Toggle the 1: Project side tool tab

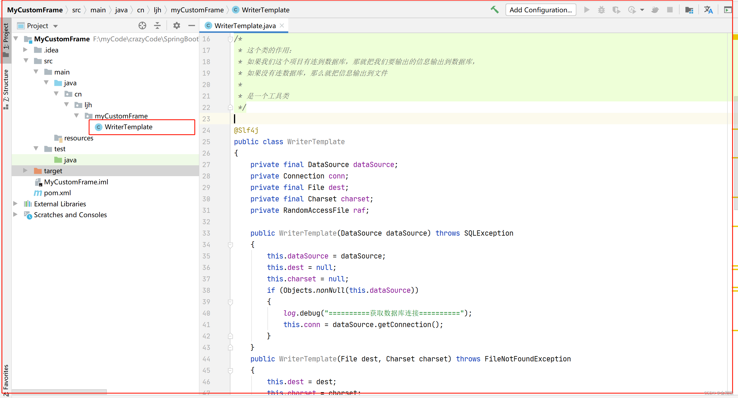tap(6, 40)
